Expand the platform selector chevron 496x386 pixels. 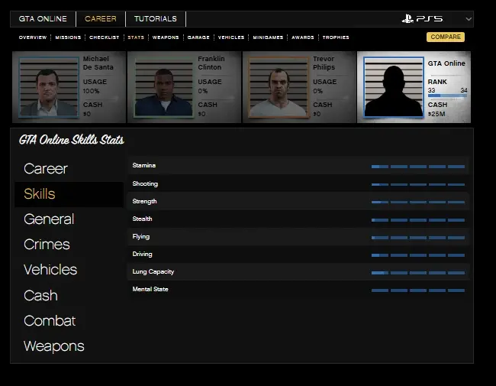(x=468, y=19)
